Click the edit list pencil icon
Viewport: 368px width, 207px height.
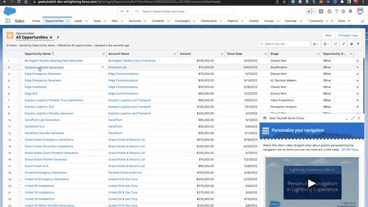pyautogui.click(x=343, y=44)
